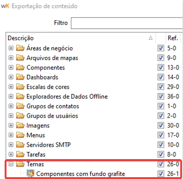Disable the Componentes com fundo grafite checkbox
Screen dimensions: 183x179
coord(161,173)
